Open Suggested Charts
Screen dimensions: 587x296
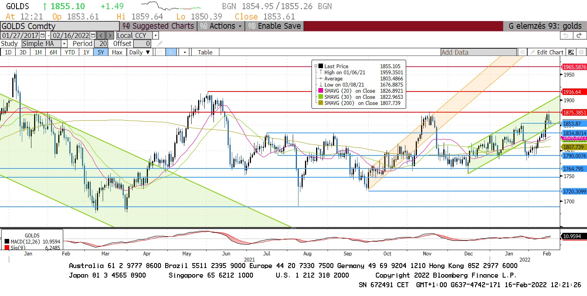[x=158, y=26]
